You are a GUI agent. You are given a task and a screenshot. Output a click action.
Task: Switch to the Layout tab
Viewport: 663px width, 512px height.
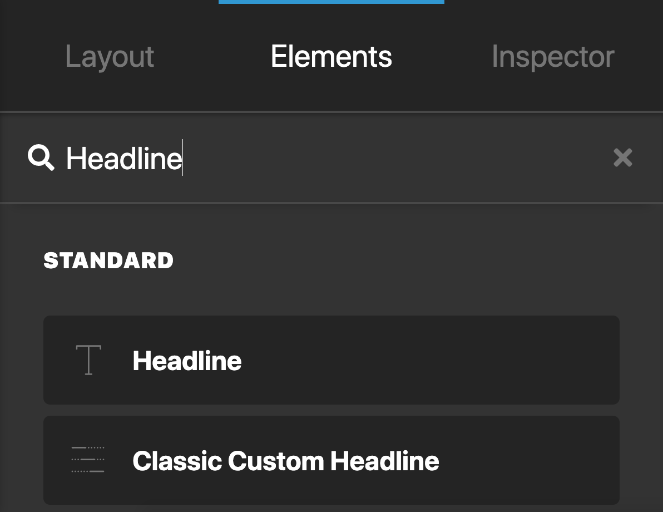(x=109, y=56)
